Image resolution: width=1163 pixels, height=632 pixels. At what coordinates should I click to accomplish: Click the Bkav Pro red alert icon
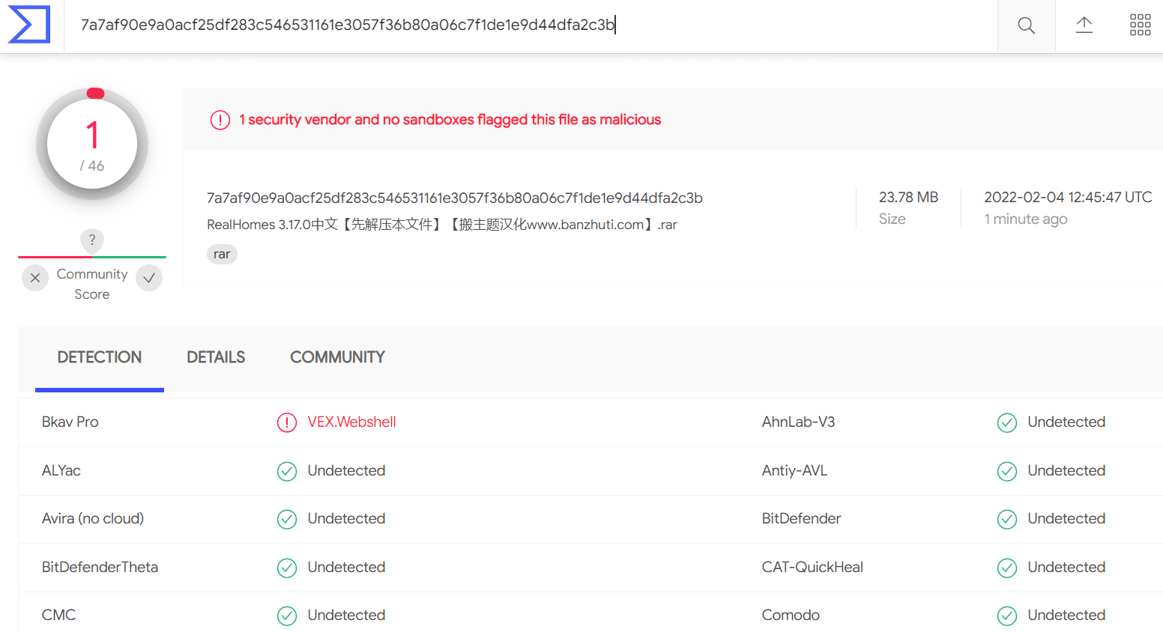point(287,422)
